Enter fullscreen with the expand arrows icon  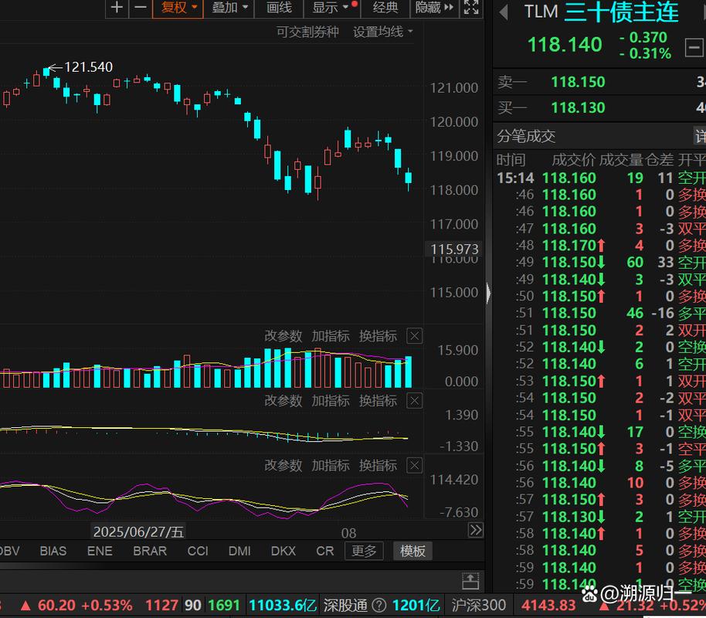(470, 8)
